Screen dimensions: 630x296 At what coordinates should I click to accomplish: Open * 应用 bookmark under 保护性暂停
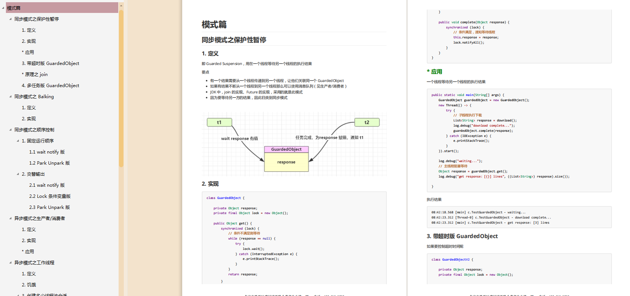click(x=28, y=52)
